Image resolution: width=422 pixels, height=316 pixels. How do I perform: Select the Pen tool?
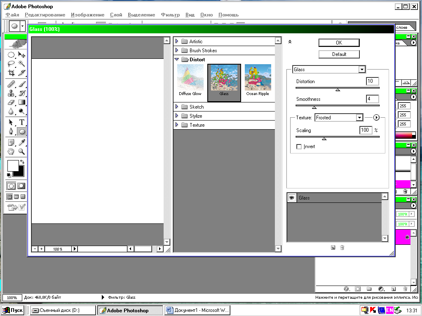click(x=11, y=131)
